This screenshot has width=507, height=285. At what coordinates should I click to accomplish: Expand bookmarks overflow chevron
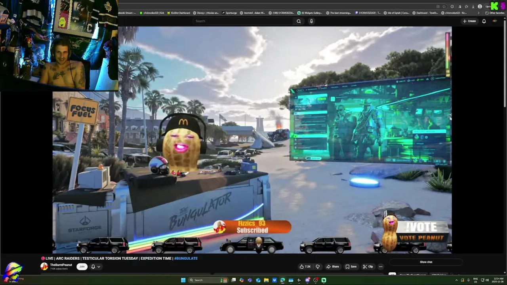click(x=478, y=13)
